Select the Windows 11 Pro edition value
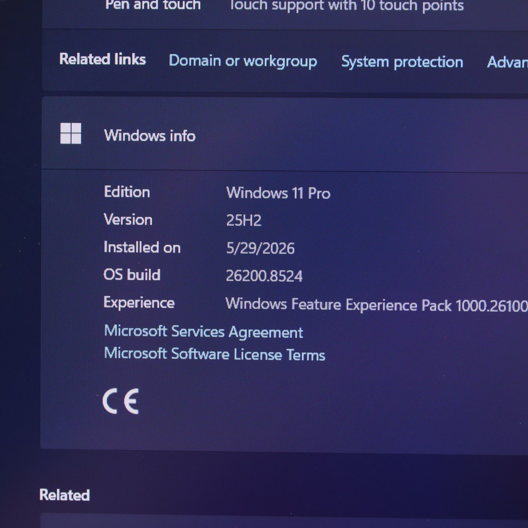Image resolution: width=528 pixels, height=528 pixels. [x=278, y=193]
